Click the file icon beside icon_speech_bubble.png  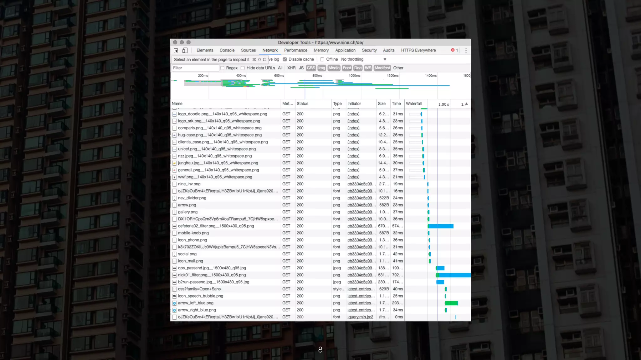pyautogui.click(x=174, y=296)
